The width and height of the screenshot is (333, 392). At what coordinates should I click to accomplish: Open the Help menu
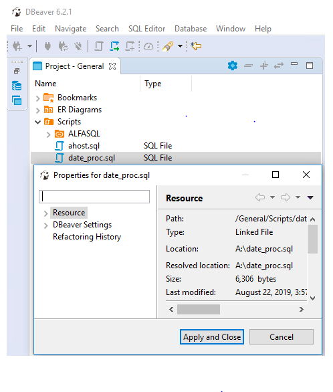pyautogui.click(x=263, y=29)
